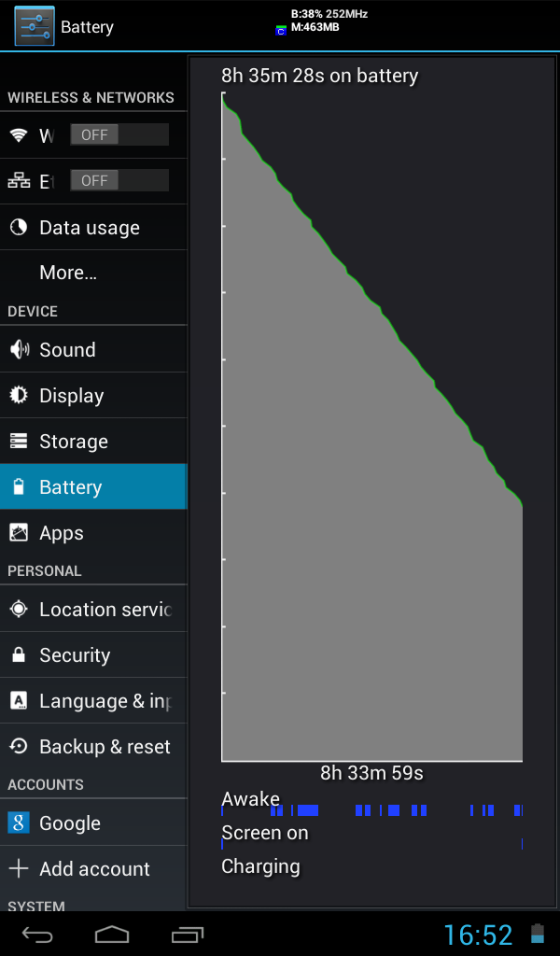Viewport: 560px width, 956px height.
Task: Tap the Sound speaker icon
Action: [x=19, y=349]
